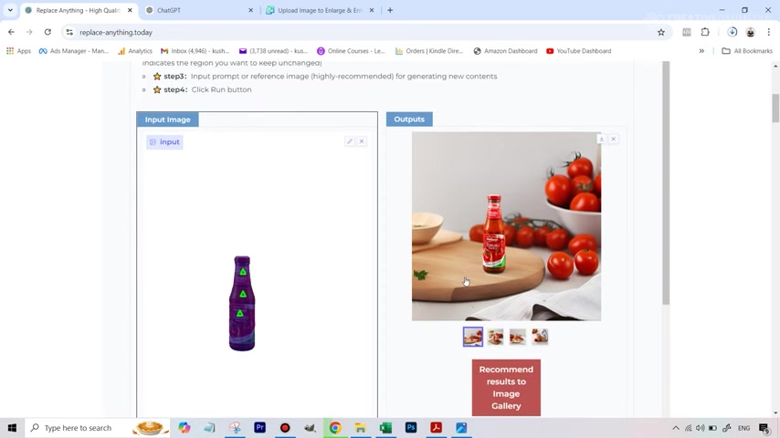The image size is (780, 438).
Task: Open Chrome three-dot menu
Action: coord(768,32)
